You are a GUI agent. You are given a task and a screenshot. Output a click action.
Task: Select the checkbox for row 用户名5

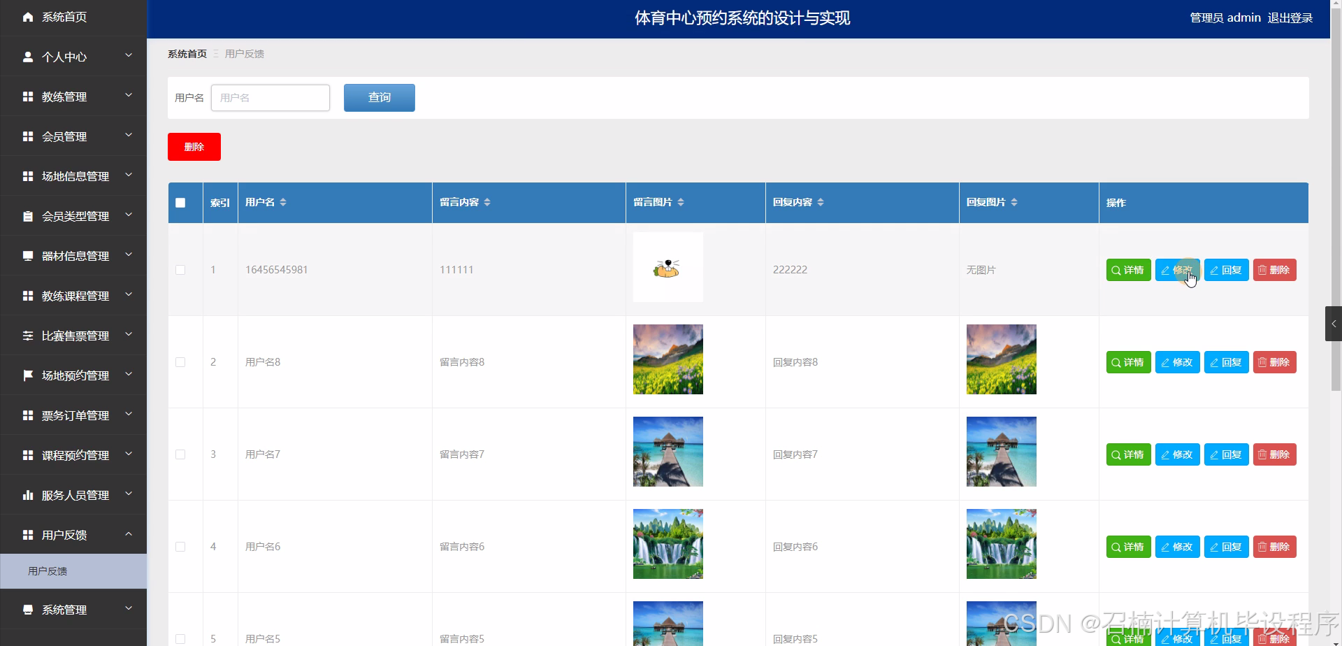180,639
